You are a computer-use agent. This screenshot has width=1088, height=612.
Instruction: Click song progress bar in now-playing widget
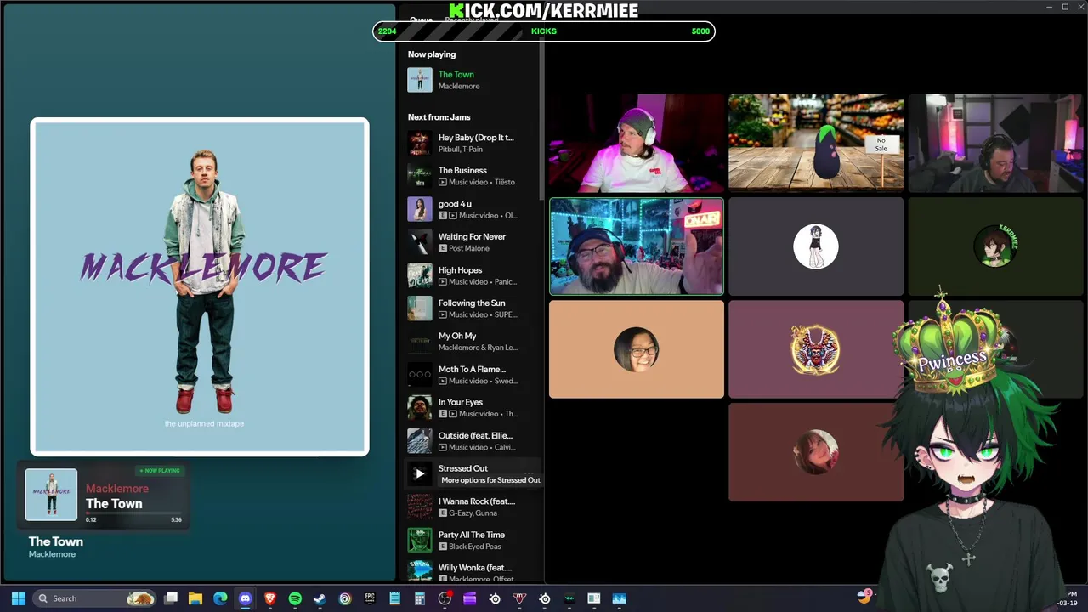point(133,513)
